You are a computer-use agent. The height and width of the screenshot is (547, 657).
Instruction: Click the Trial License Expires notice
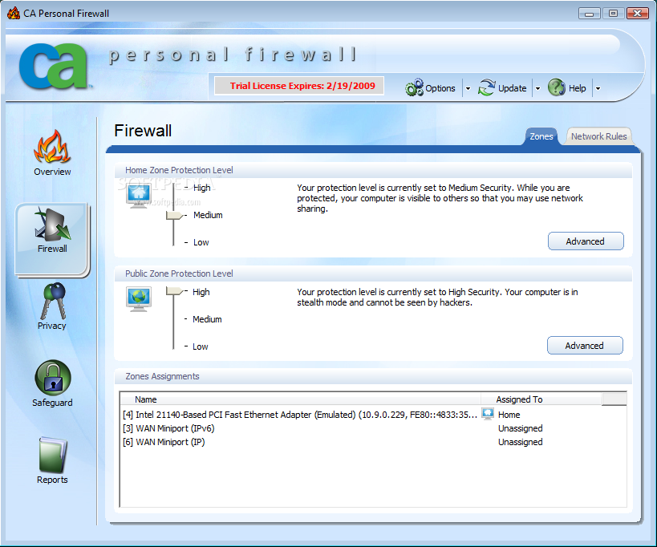click(x=299, y=86)
